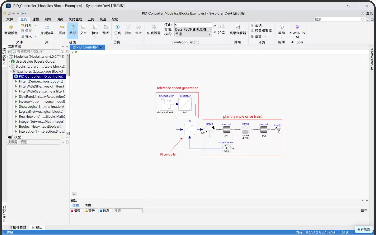Open 选项 (Options) in the 环境 group
The width and height of the screenshot is (376, 235).
(x=256, y=25)
